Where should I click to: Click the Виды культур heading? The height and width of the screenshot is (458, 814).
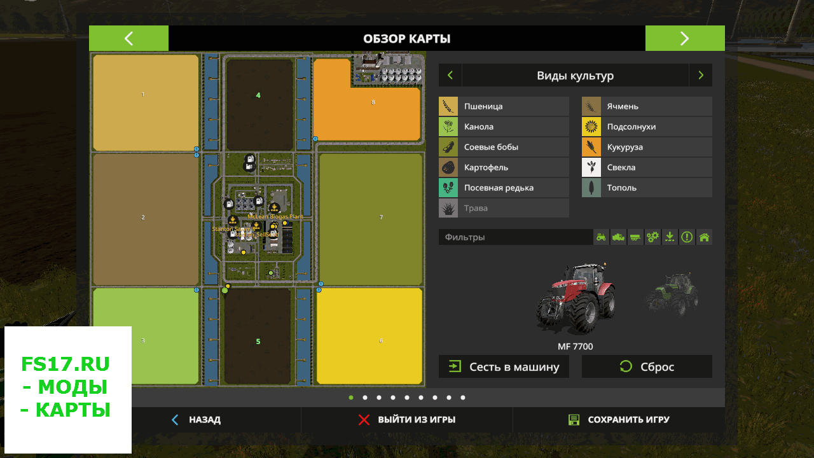tap(576, 76)
